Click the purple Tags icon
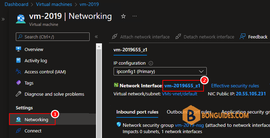Viewport: 270px width, 138px height. [18, 83]
